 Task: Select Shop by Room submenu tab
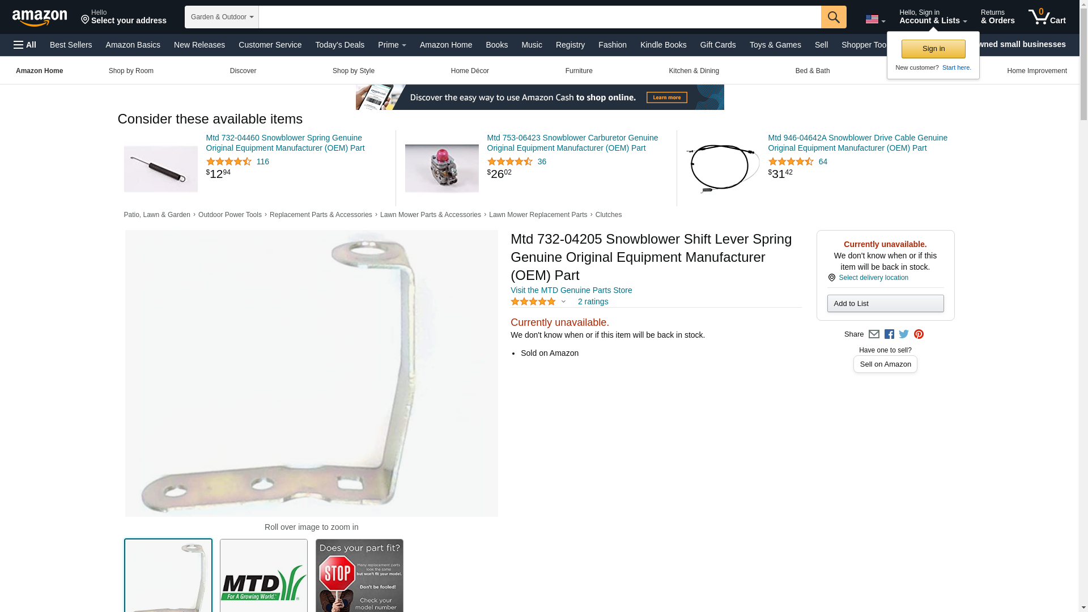point(131,71)
